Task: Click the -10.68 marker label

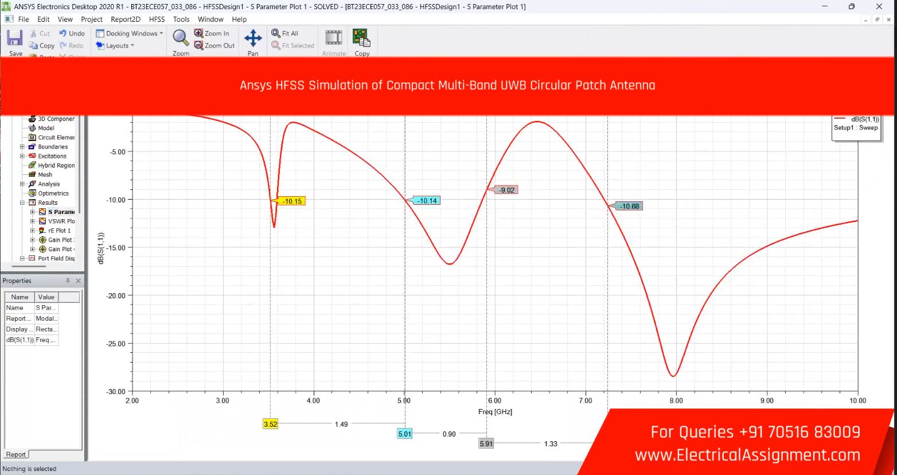Action: coord(628,206)
